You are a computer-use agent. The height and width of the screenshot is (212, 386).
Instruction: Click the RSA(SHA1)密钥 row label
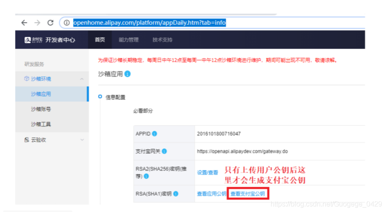154,194
